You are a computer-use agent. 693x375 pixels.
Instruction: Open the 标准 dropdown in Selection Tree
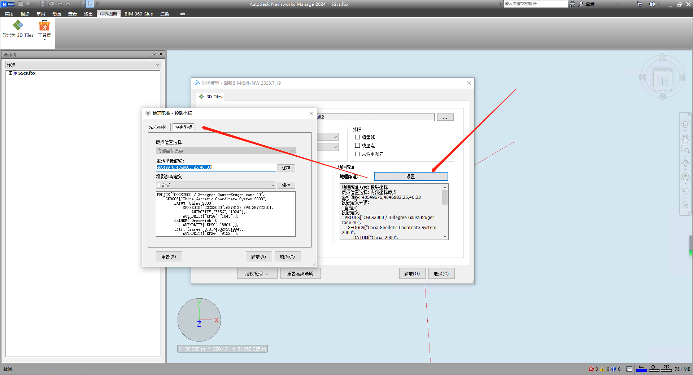pyautogui.click(x=83, y=65)
